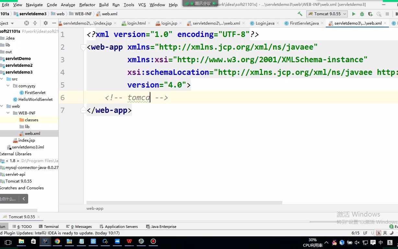Open the Java Enterprise tool window
398x249 pixels.
coord(161,227)
